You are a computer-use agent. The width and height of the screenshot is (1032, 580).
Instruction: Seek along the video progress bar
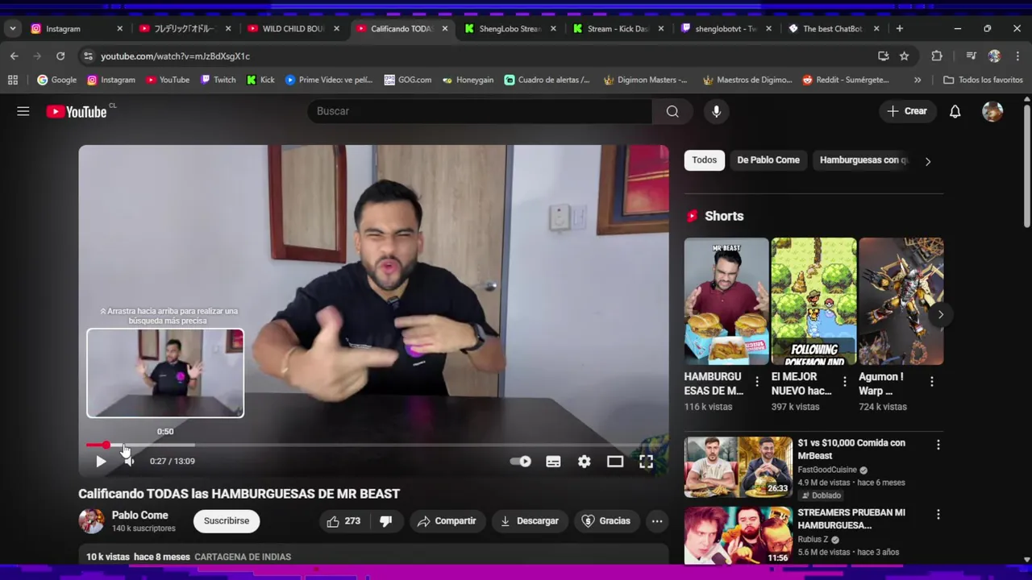coord(373,445)
